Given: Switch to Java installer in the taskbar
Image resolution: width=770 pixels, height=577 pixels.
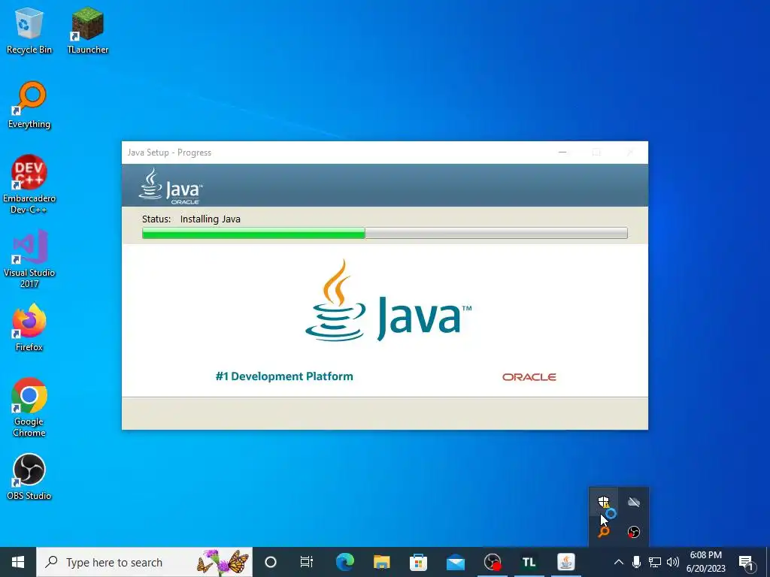Looking at the screenshot, I should coord(565,562).
